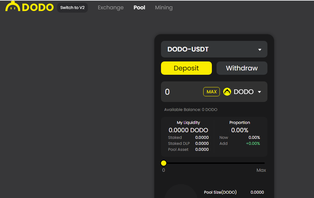This screenshot has width=314, height=198.
Task: Click the chevron on the pair selector
Action: 260,49
